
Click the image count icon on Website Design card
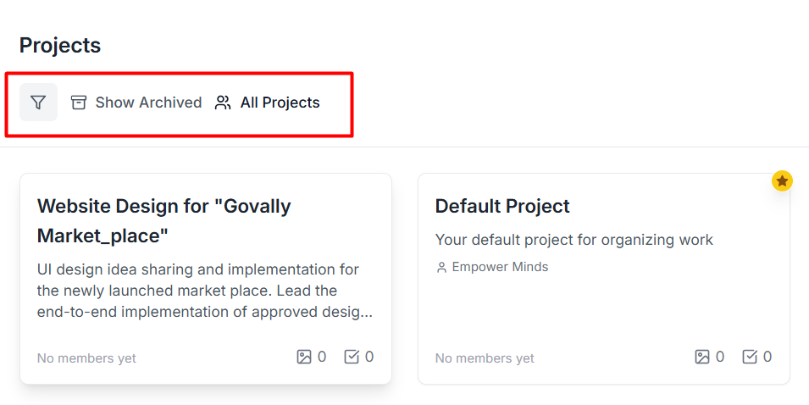304,357
